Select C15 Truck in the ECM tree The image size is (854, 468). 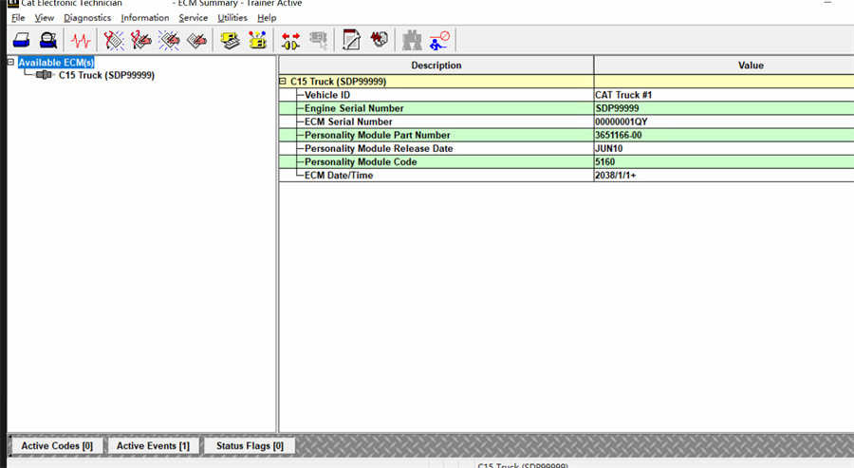105,75
